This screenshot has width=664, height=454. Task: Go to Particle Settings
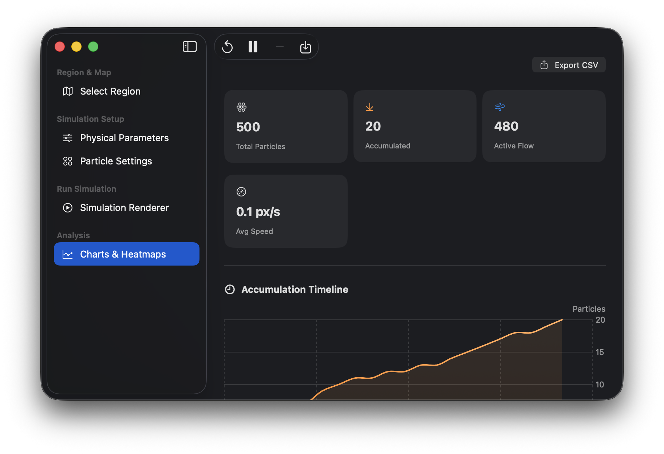[116, 161]
